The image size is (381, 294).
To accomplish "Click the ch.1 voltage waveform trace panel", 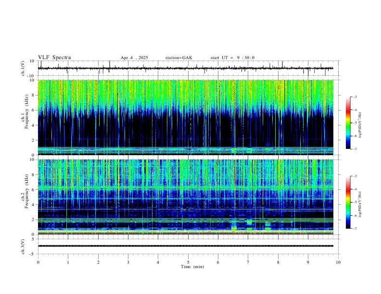I will [x=188, y=68].
